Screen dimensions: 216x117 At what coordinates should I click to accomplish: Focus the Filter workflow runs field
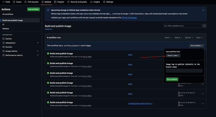[x=183, y=26]
